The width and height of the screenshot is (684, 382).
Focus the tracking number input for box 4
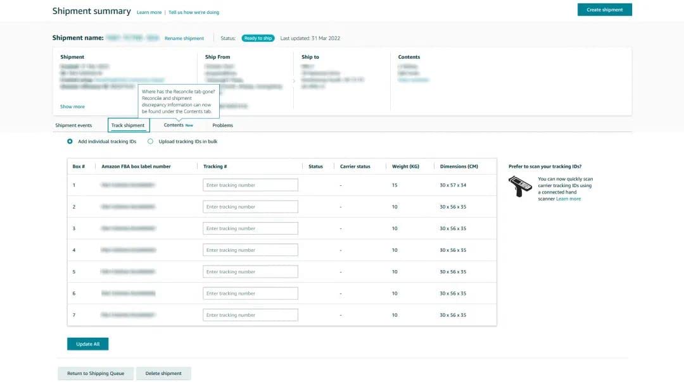point(250,250)
